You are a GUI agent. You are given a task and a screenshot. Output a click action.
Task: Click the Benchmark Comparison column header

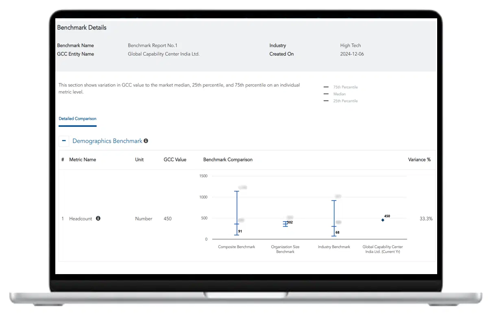tap(228, 159)
